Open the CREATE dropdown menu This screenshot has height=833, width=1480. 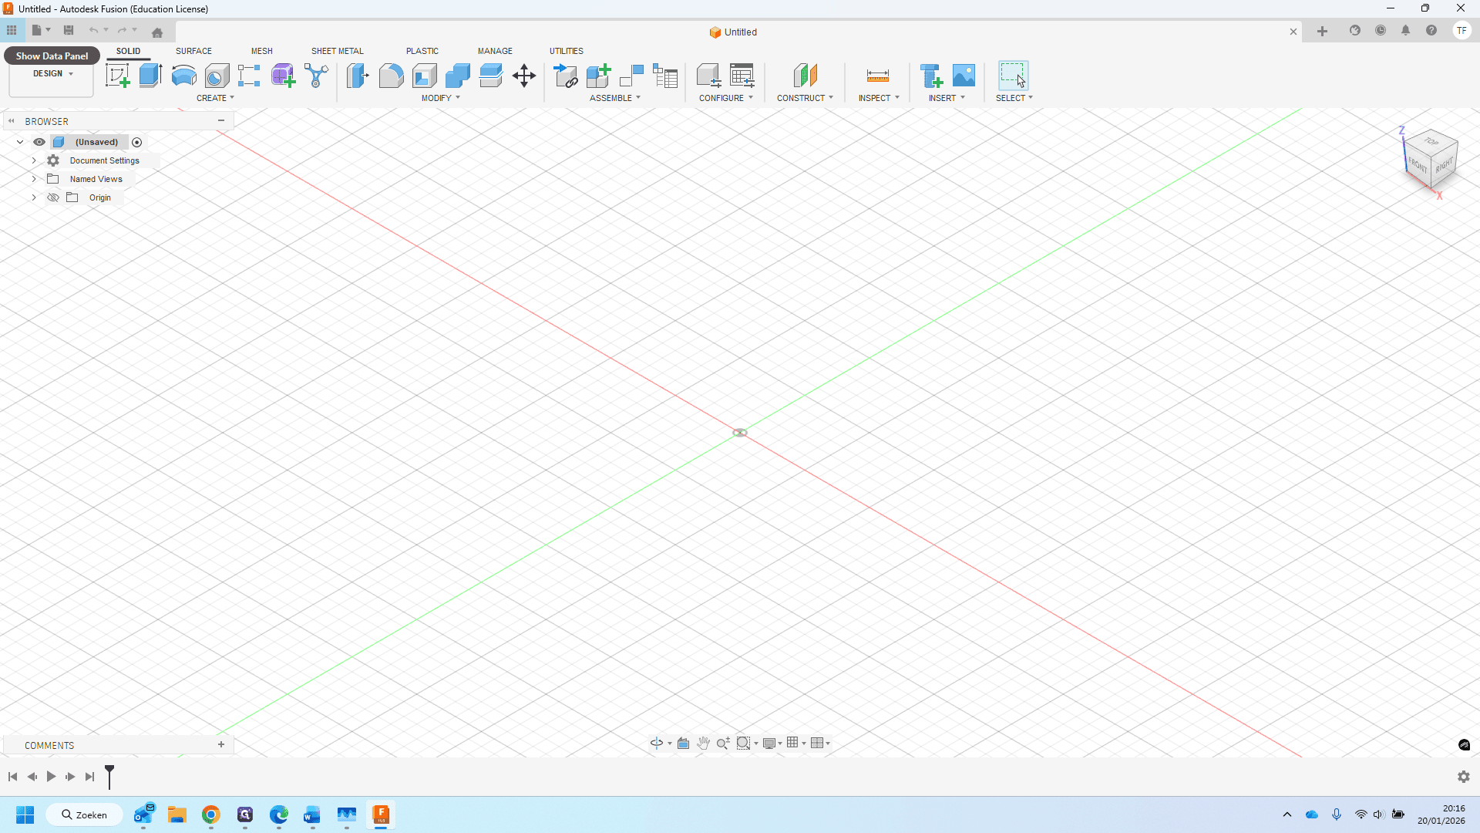click(x=215, y=98)
